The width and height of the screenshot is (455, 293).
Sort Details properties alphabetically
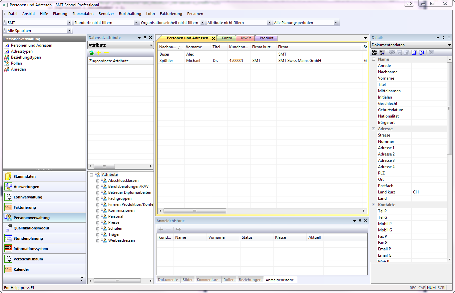382,53
